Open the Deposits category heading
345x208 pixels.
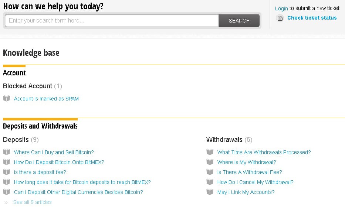(x=16, y=140)
